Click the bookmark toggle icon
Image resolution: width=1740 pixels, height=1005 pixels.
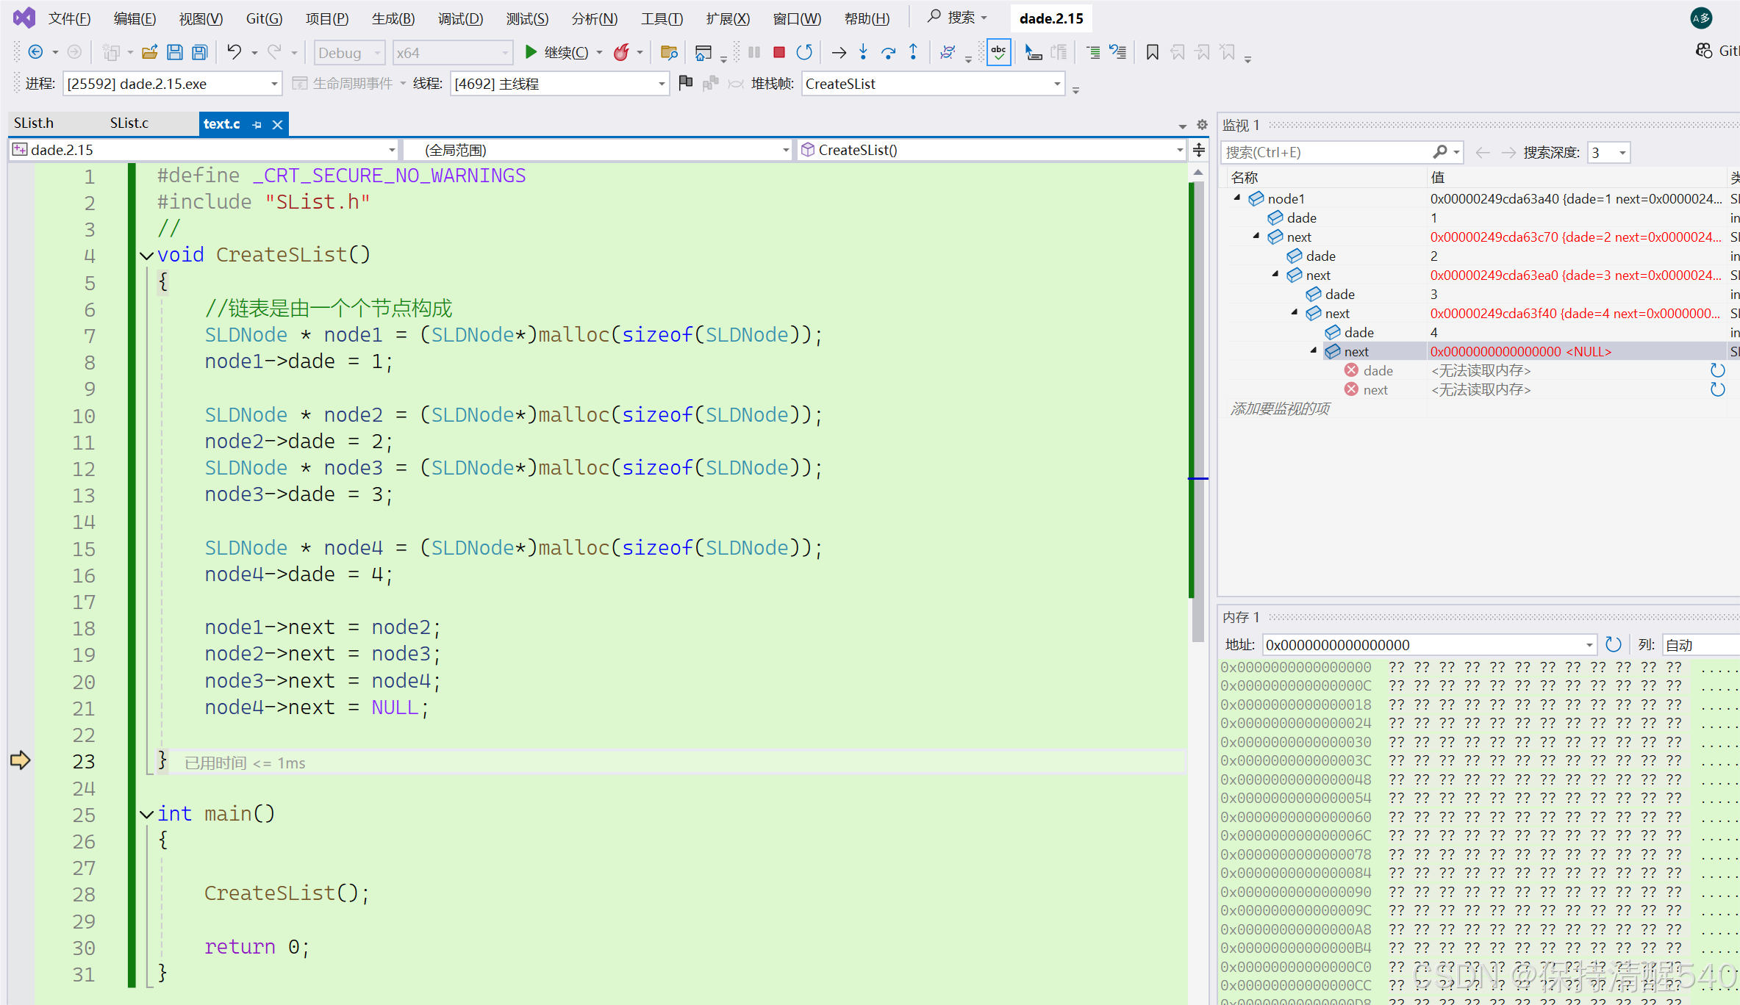tap(1152, 52)
